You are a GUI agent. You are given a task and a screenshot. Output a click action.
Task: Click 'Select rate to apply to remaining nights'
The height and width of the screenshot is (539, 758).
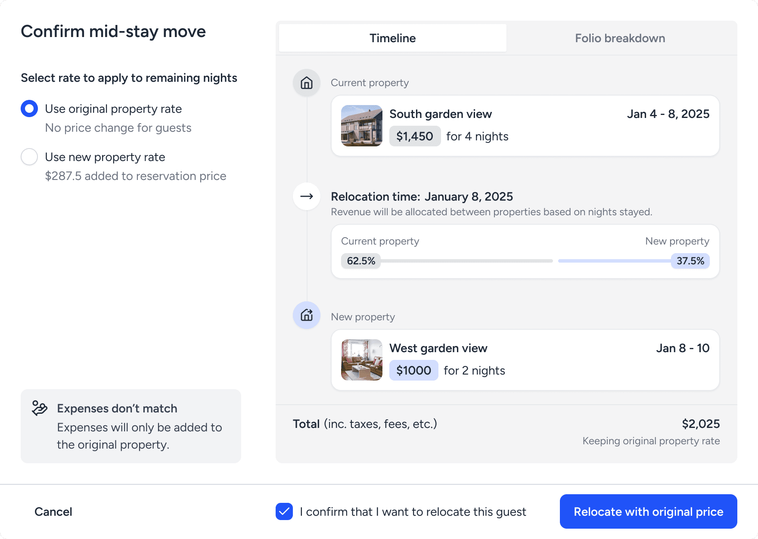click(129, 78)
